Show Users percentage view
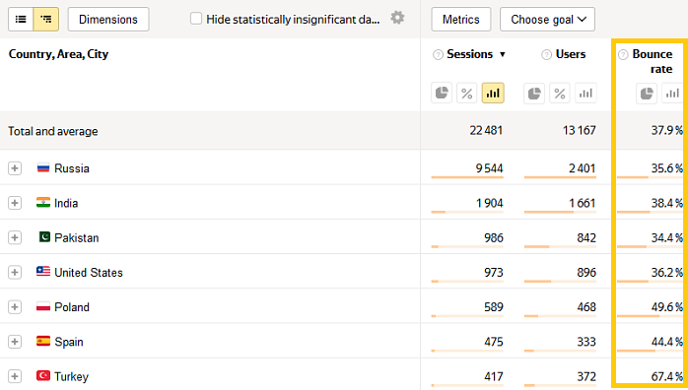This screenshot has width=688, height=390. click(560, 94)
